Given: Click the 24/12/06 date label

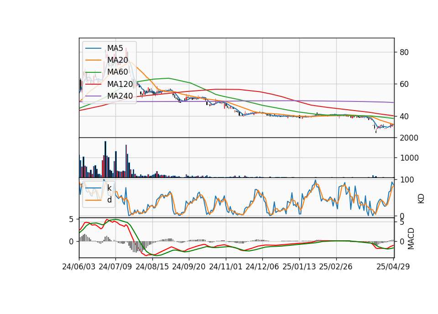Looking at the screenshot, I should pyautogui.click(x=262, y=267).
